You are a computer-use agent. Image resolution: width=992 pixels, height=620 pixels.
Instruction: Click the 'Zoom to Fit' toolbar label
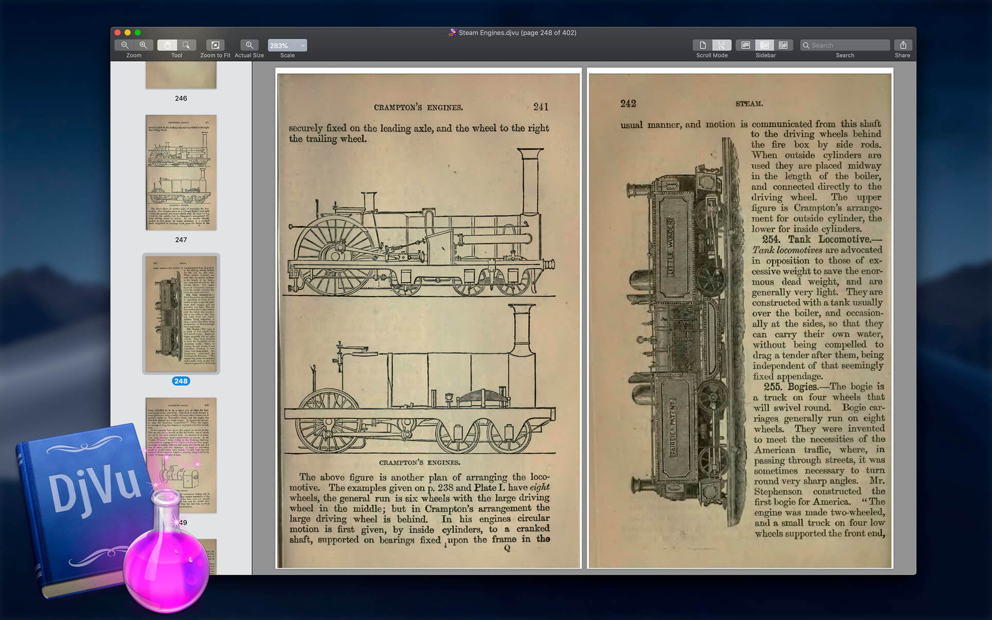pyautogui.click(x=215, y=56)
